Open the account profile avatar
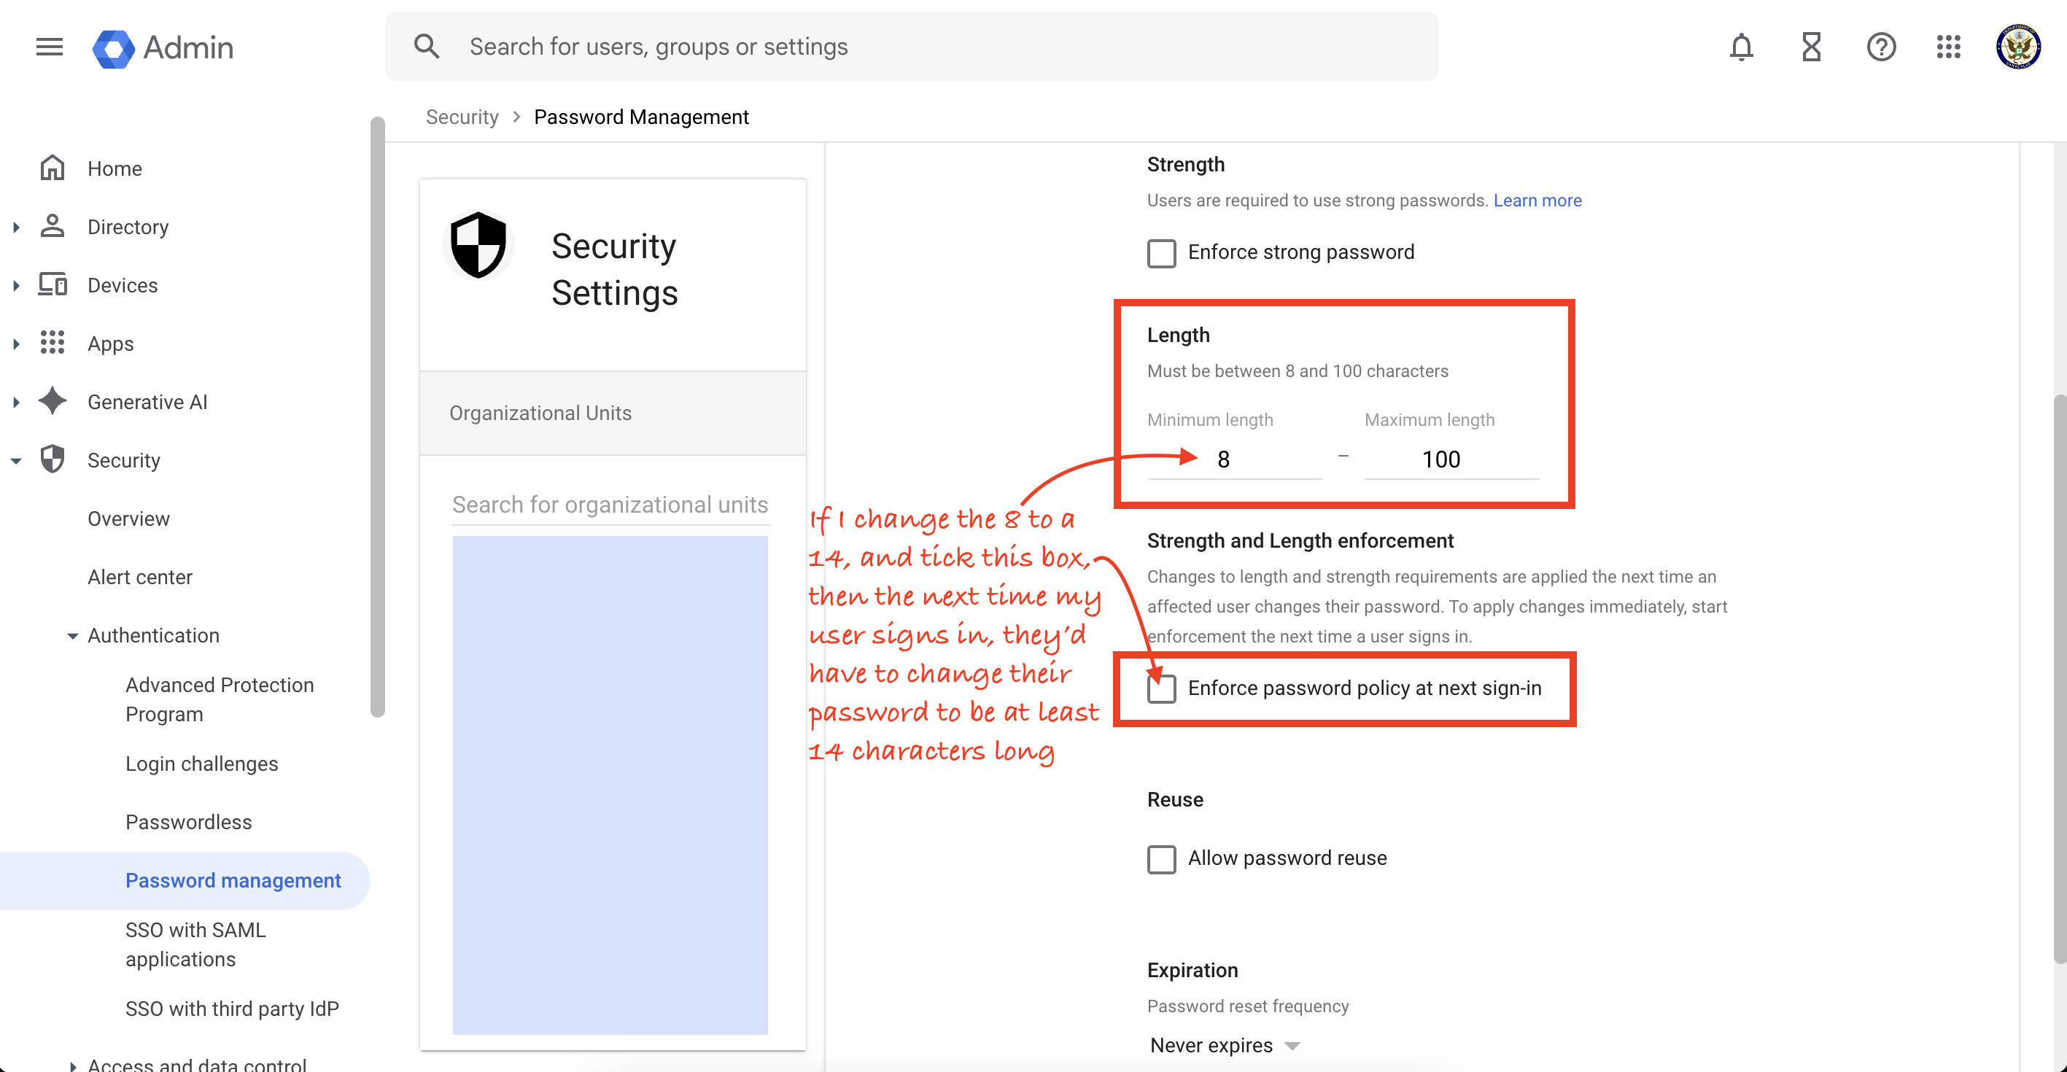This screenshot has width=2067, height=1072. click(2017, 47)
